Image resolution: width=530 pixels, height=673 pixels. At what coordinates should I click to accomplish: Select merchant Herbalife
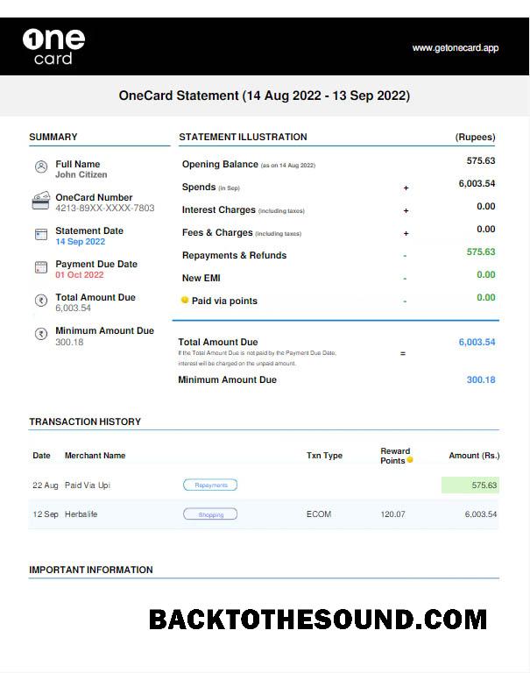(81, 514)
